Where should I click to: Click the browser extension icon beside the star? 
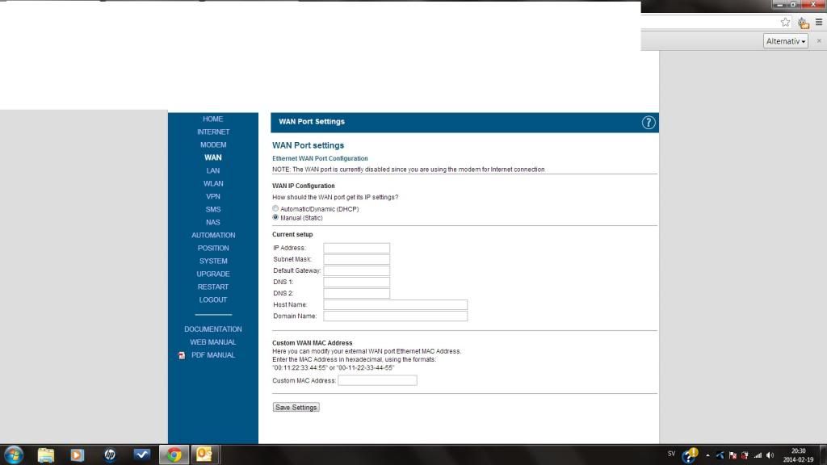[x=803, y=23]
